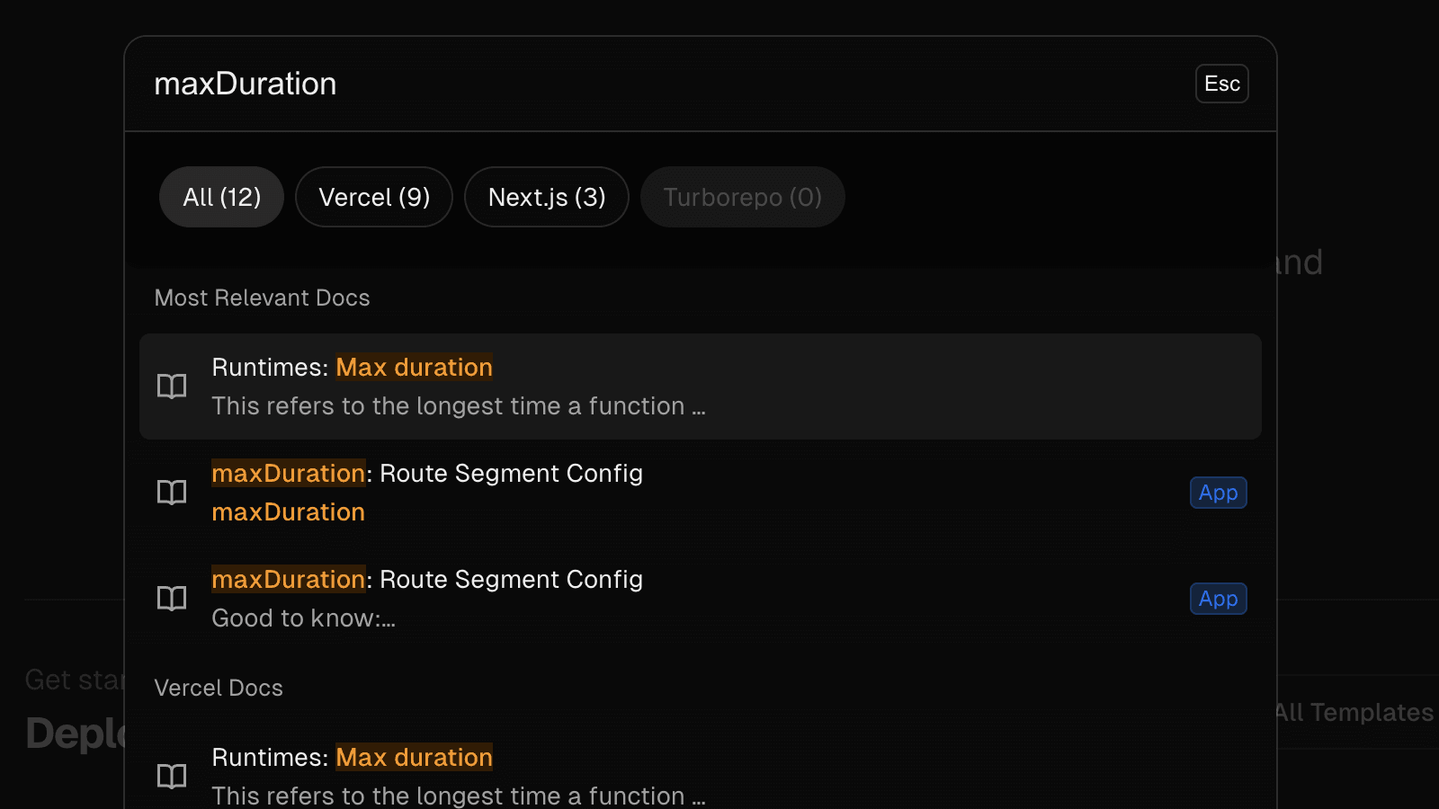Open Runtimes: Max duration under Vercel Docs
The width and height of the screenshot is (1439, 809).
tap(352, 758)
